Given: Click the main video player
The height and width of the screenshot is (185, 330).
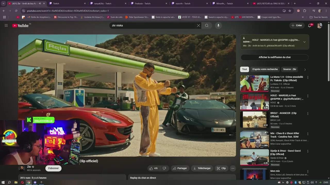Looking at the screenshot, I should tap(127, 95).
